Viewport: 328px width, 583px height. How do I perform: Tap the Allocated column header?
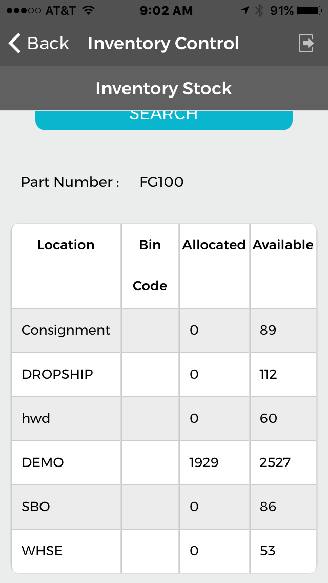tap(214, 245)
